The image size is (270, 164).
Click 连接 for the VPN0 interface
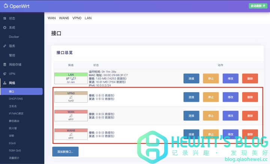191,97
